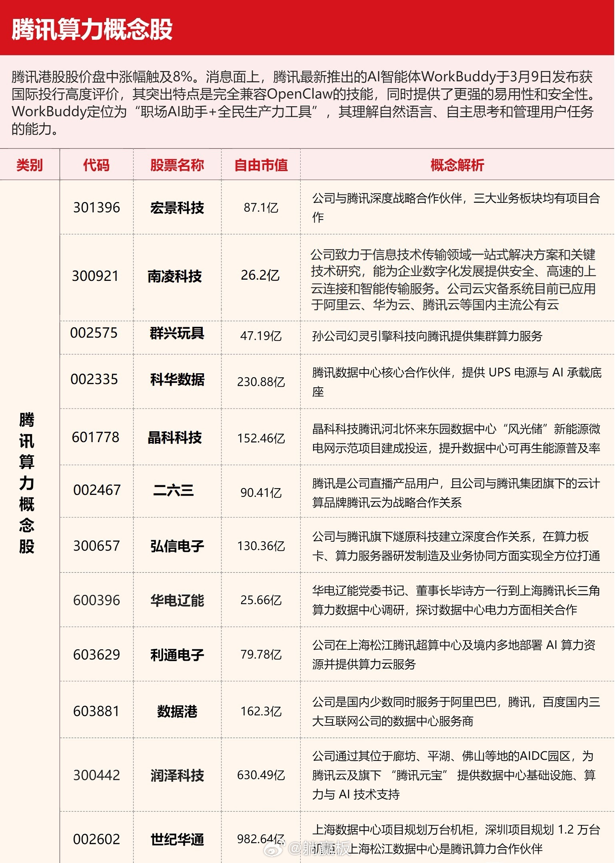Click the description mentioning UPS 电源
Screen dimensions: 615x863
(x=457, y=382)
